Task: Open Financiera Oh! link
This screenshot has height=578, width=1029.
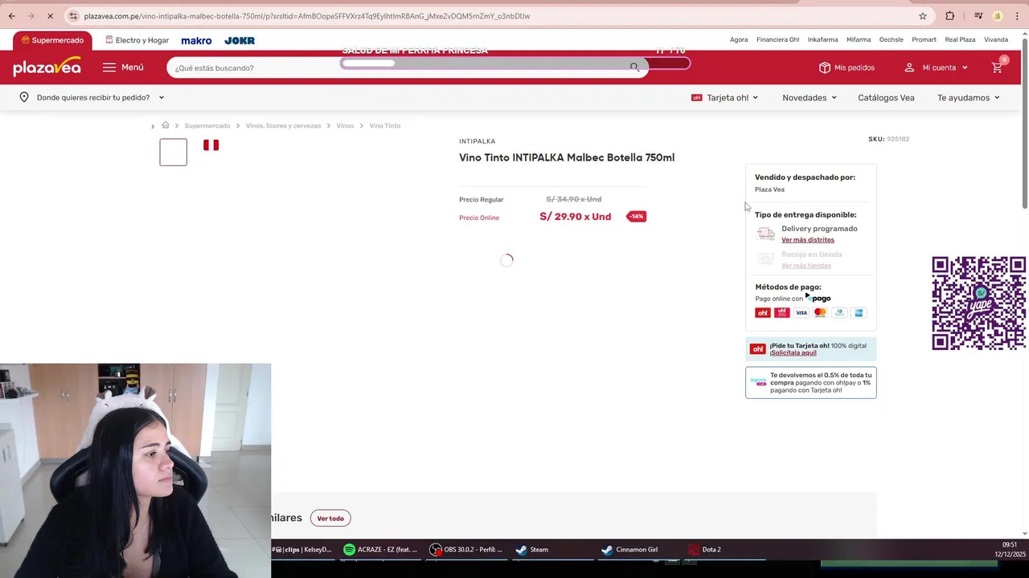Action: click(x=777, y=39)
